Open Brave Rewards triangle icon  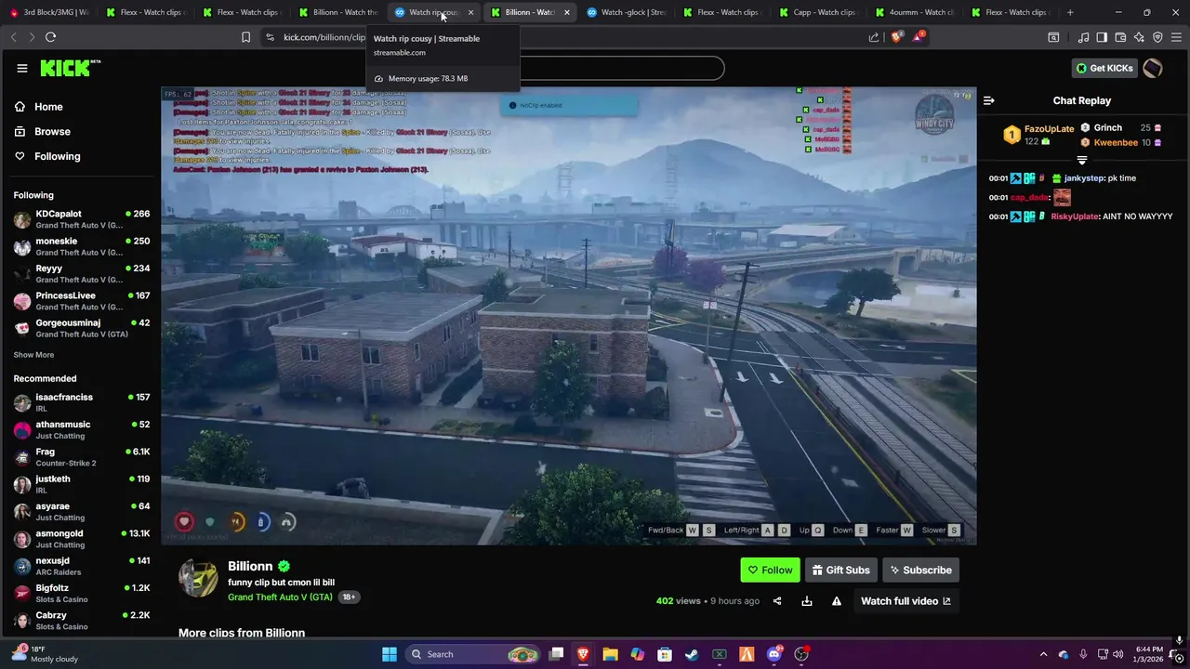919,37
